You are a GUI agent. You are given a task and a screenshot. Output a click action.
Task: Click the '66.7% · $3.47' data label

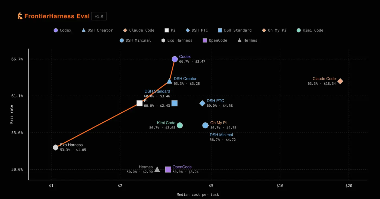(192, 61)
